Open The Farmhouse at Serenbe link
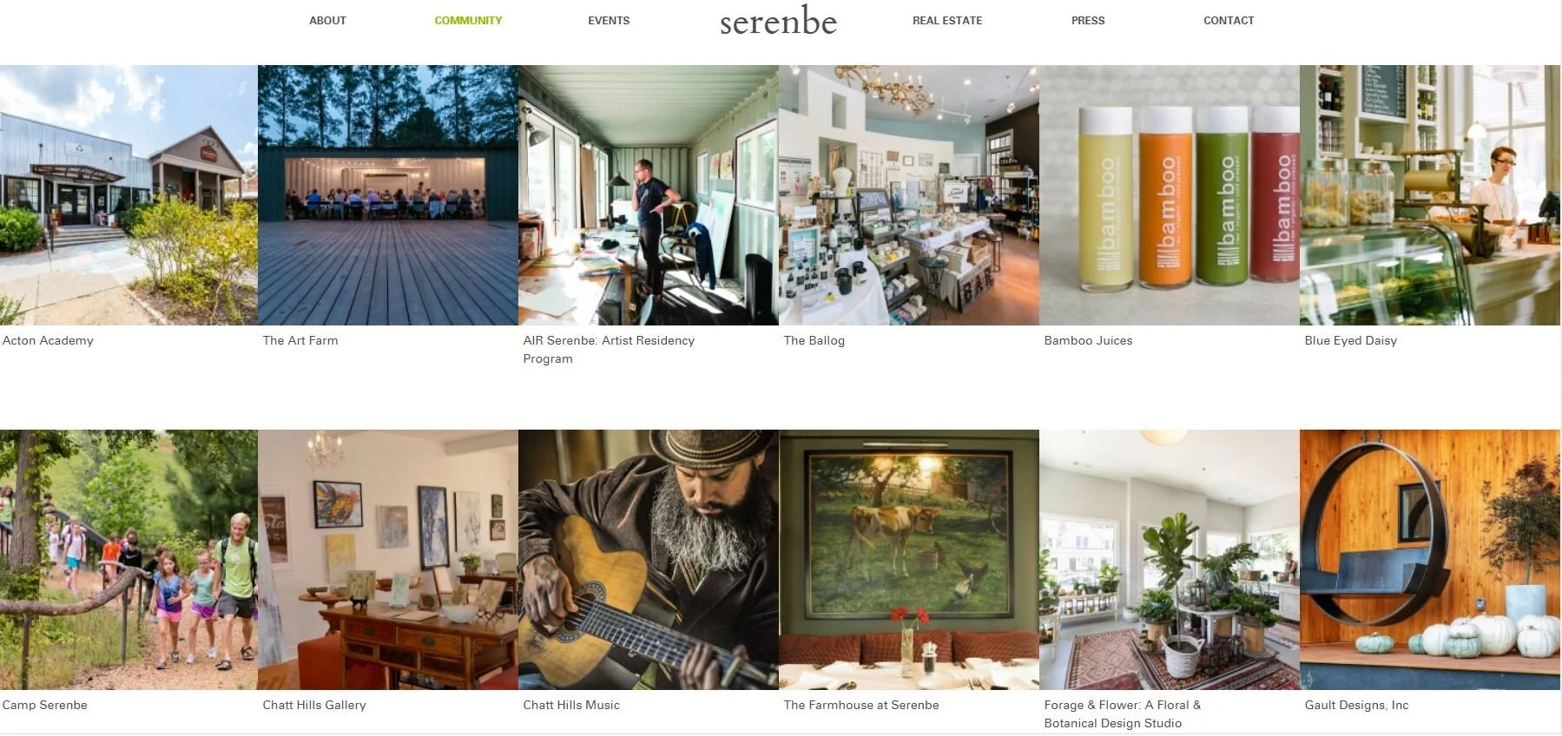 pyautogui.click(x=861, y=705)
